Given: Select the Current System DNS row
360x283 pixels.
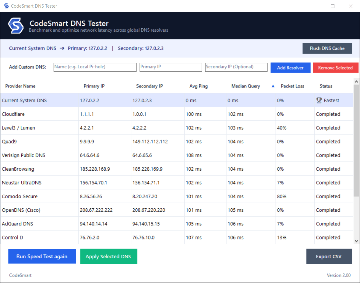Looking at the screenshot, I should click(177, 101).
